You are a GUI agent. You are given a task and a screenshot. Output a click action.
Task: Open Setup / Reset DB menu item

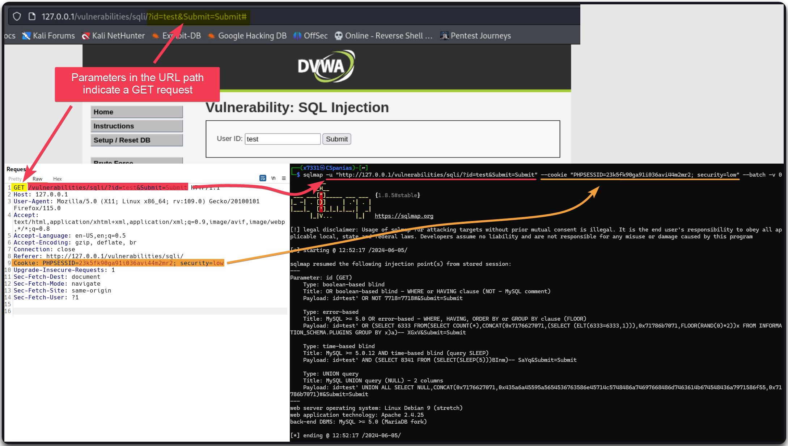[x=137, y=140]
